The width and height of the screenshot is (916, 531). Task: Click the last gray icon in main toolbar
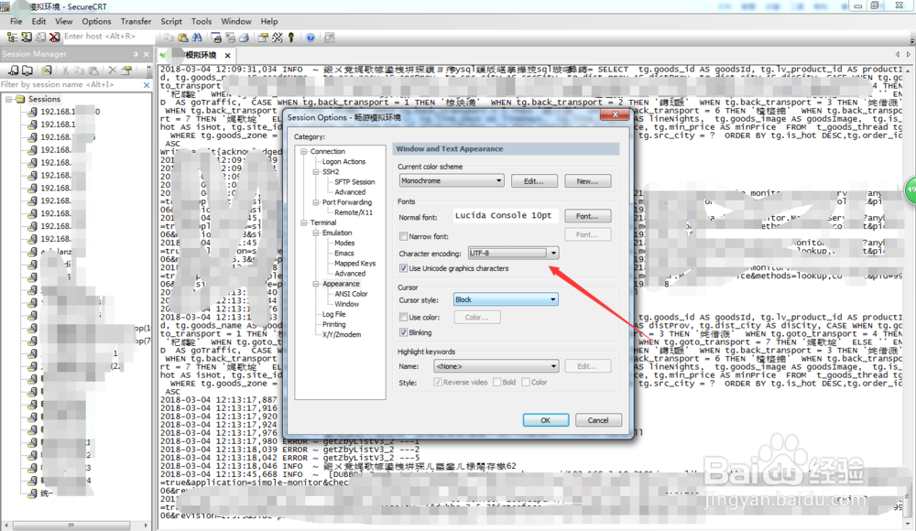click(330, 38)
